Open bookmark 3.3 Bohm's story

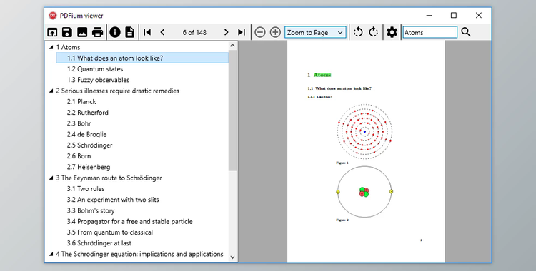[x=91, y=210]
